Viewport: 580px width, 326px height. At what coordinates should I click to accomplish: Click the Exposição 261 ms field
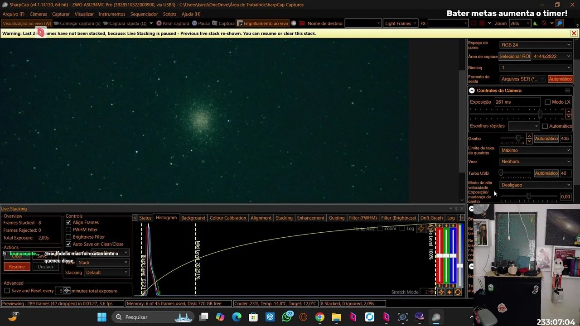tap(517, 102)
